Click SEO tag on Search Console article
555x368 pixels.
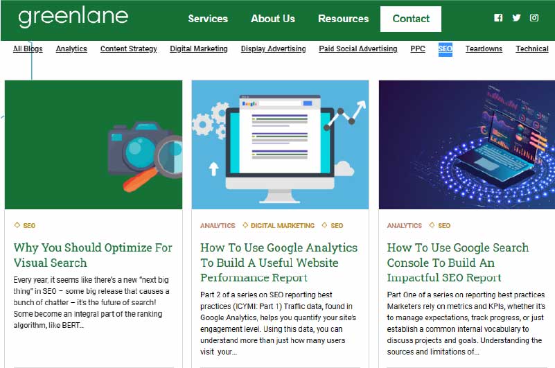click(x=444, y=226)
